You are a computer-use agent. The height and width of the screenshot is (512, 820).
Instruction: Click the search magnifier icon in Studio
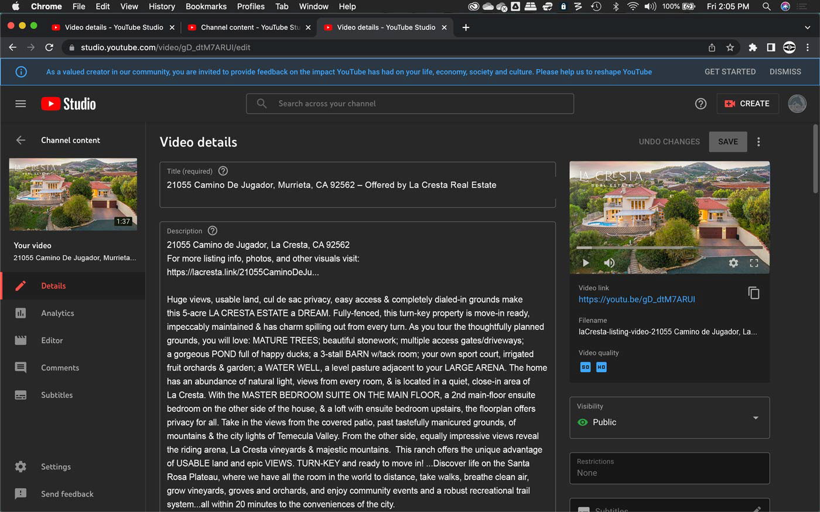(x=262, y=104)
